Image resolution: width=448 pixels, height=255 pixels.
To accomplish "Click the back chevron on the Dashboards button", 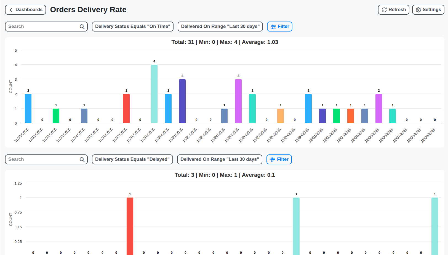I will click(x=10, y=9).
